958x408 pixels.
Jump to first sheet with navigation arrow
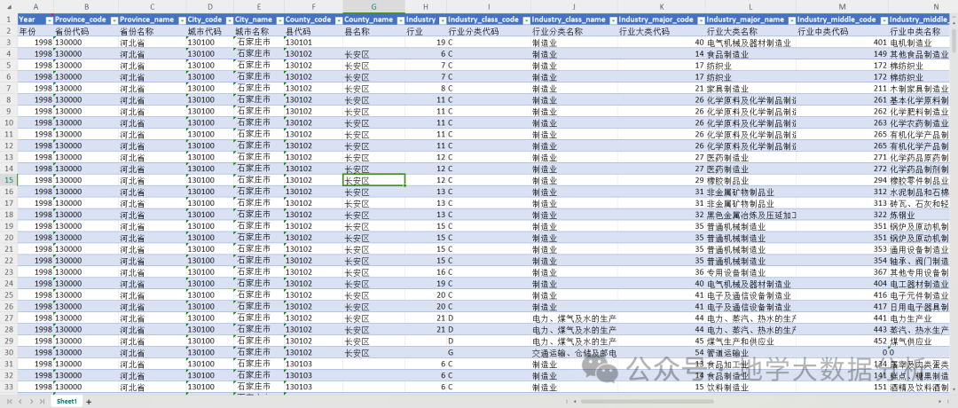[x=11, y=401]
